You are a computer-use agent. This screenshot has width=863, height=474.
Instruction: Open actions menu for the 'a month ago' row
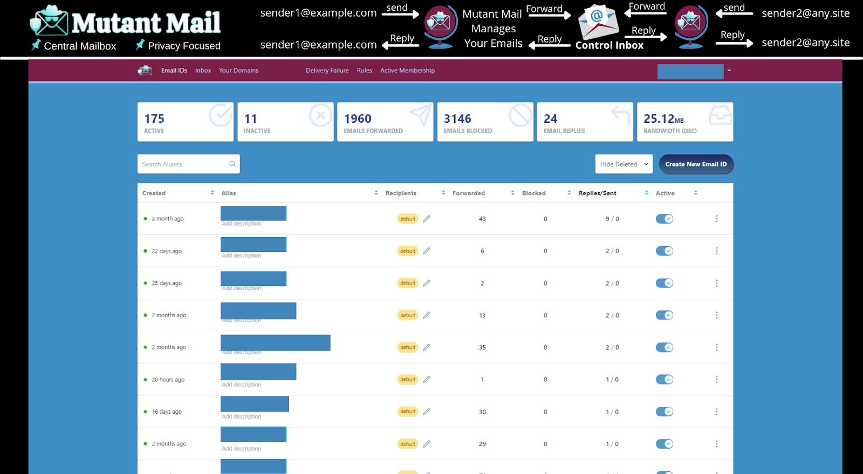(x=717, y=219)
